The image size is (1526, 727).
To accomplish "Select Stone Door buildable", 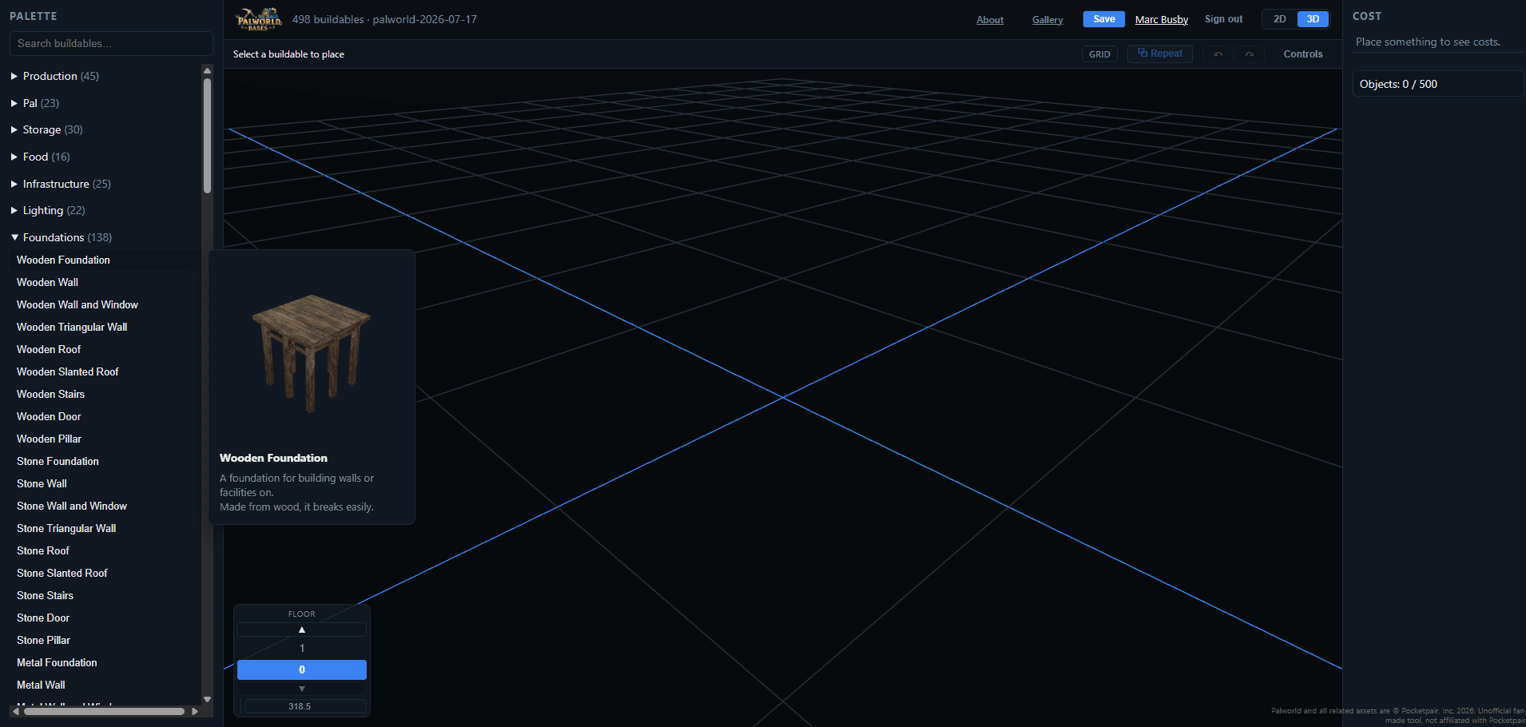I will click(43, 618).
